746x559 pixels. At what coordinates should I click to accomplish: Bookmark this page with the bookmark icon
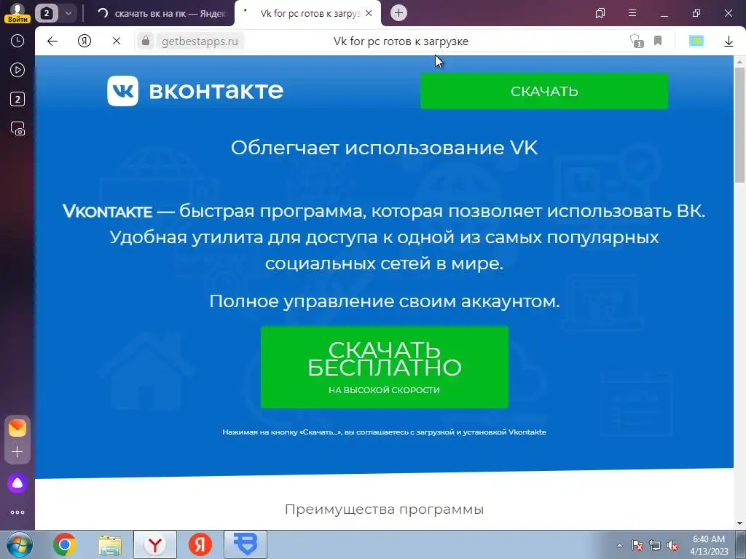658,41
